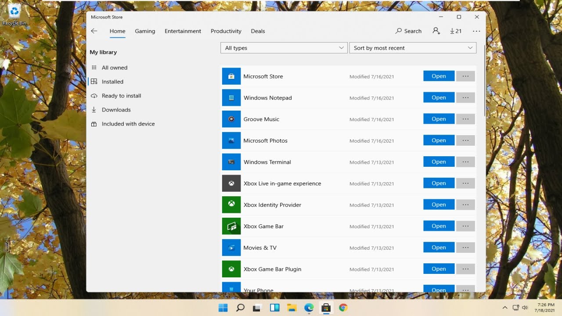Click the Xbox Game Bar Plugin tile icon
This screenshot has height=316, width=562.
pyautogui.click(x=231, y=269)
